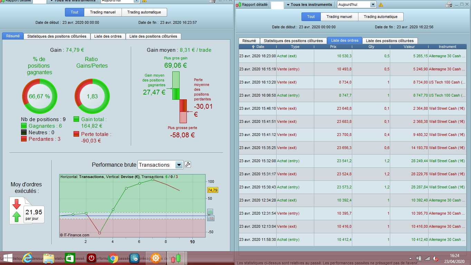This screenshot has width=471, height=265.
Task: Click the wrench settings icon beside Performance brute
Action: tap(188, 165)
